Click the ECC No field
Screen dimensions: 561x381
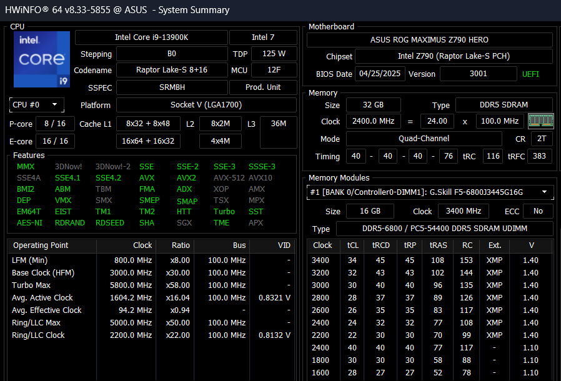[x=538, y=211]
